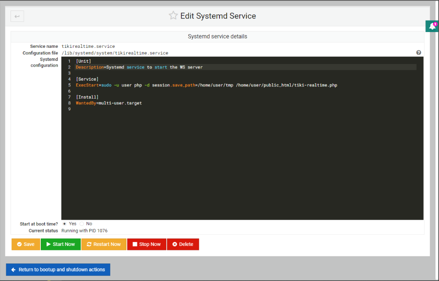Viewport: 439px width, 281px height.
Task: Click the Description line in the editor
Action: click(139, 67)
